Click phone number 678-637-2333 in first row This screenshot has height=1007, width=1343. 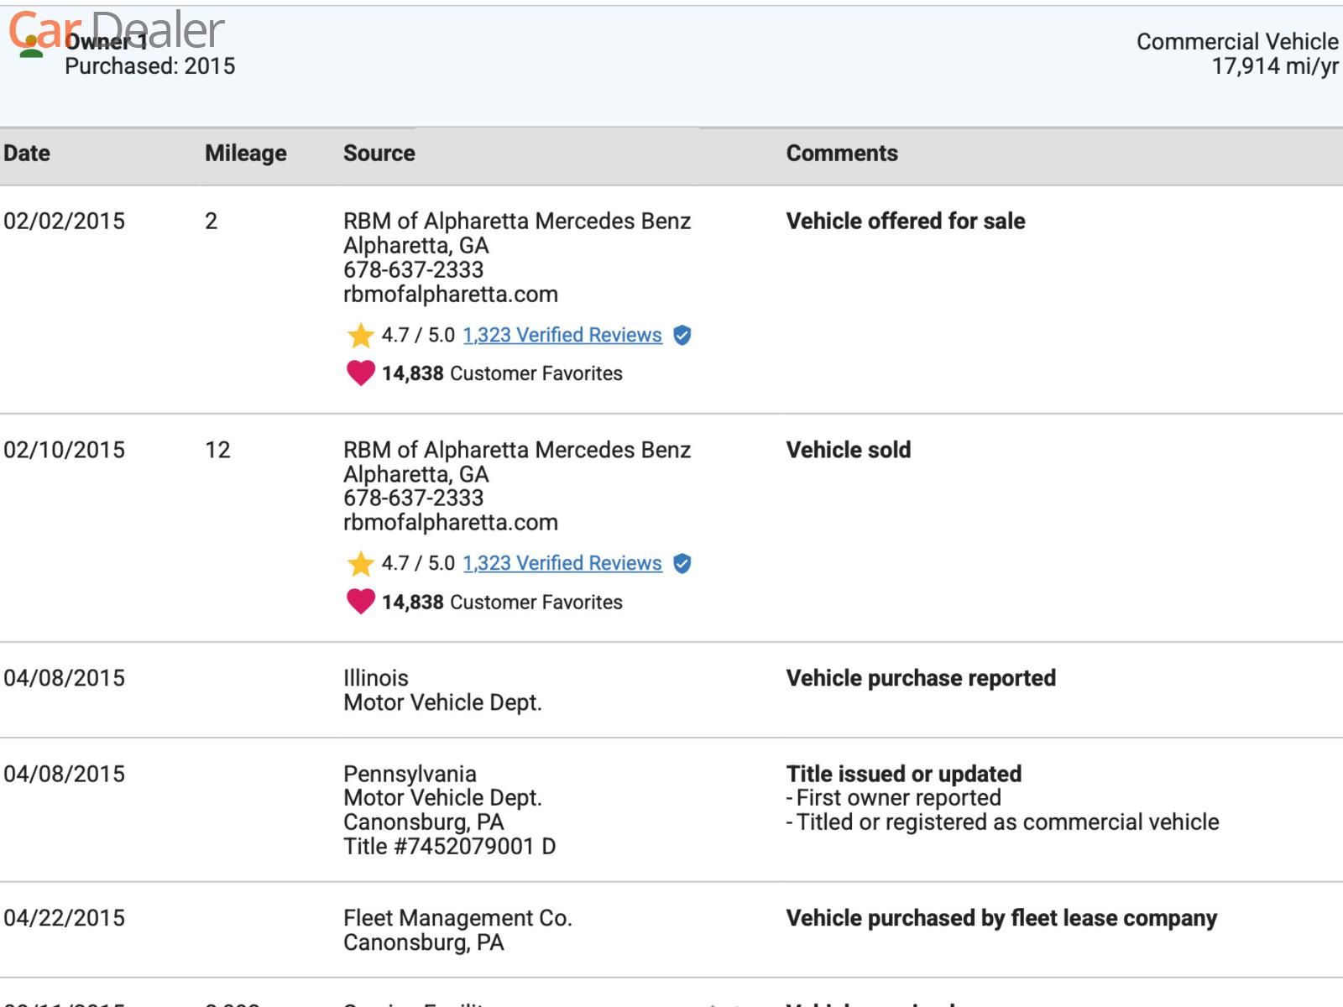pos(413,270)
